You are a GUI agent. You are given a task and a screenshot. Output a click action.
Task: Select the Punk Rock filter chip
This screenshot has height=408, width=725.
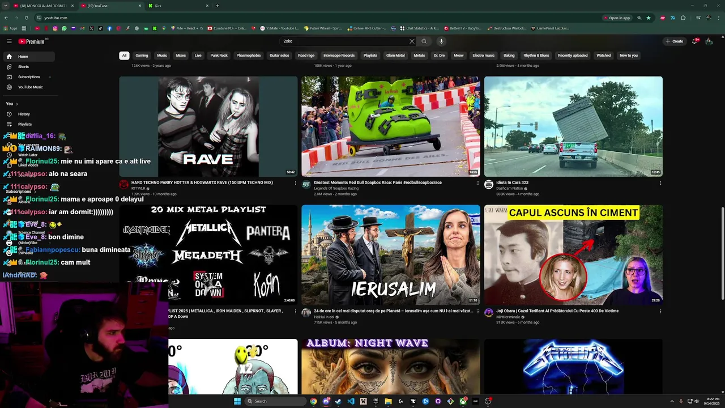point(219,56)
